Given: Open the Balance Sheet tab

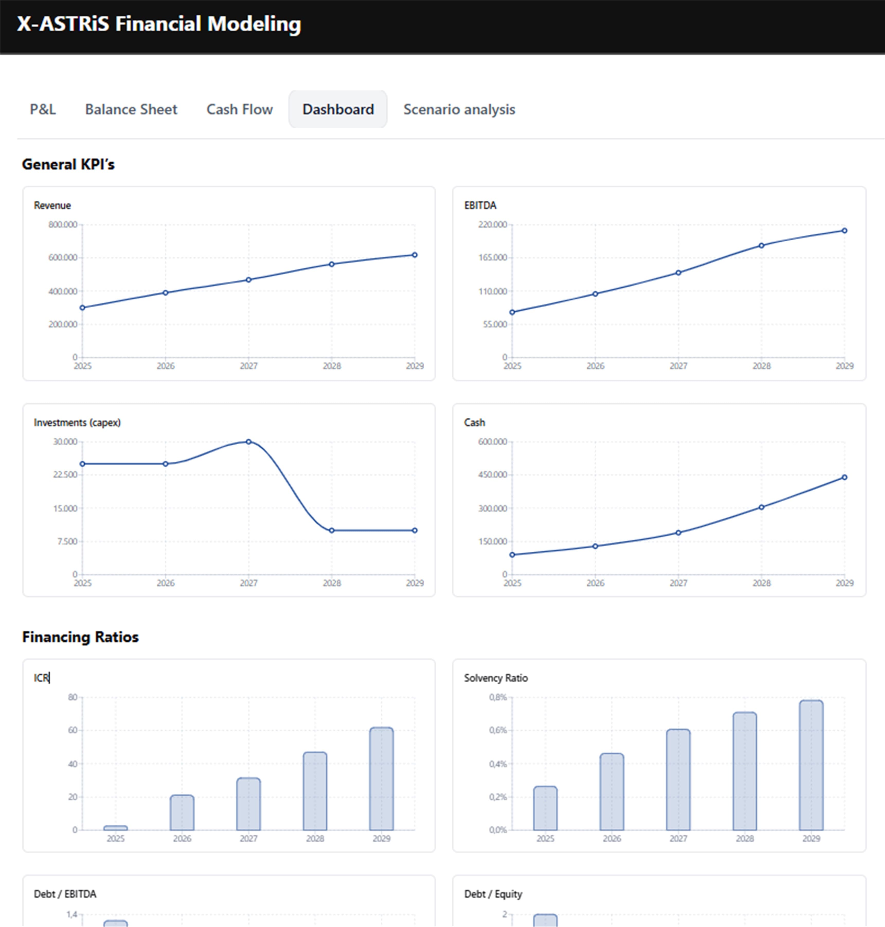Looking at the screenshot, I should 131,109.
